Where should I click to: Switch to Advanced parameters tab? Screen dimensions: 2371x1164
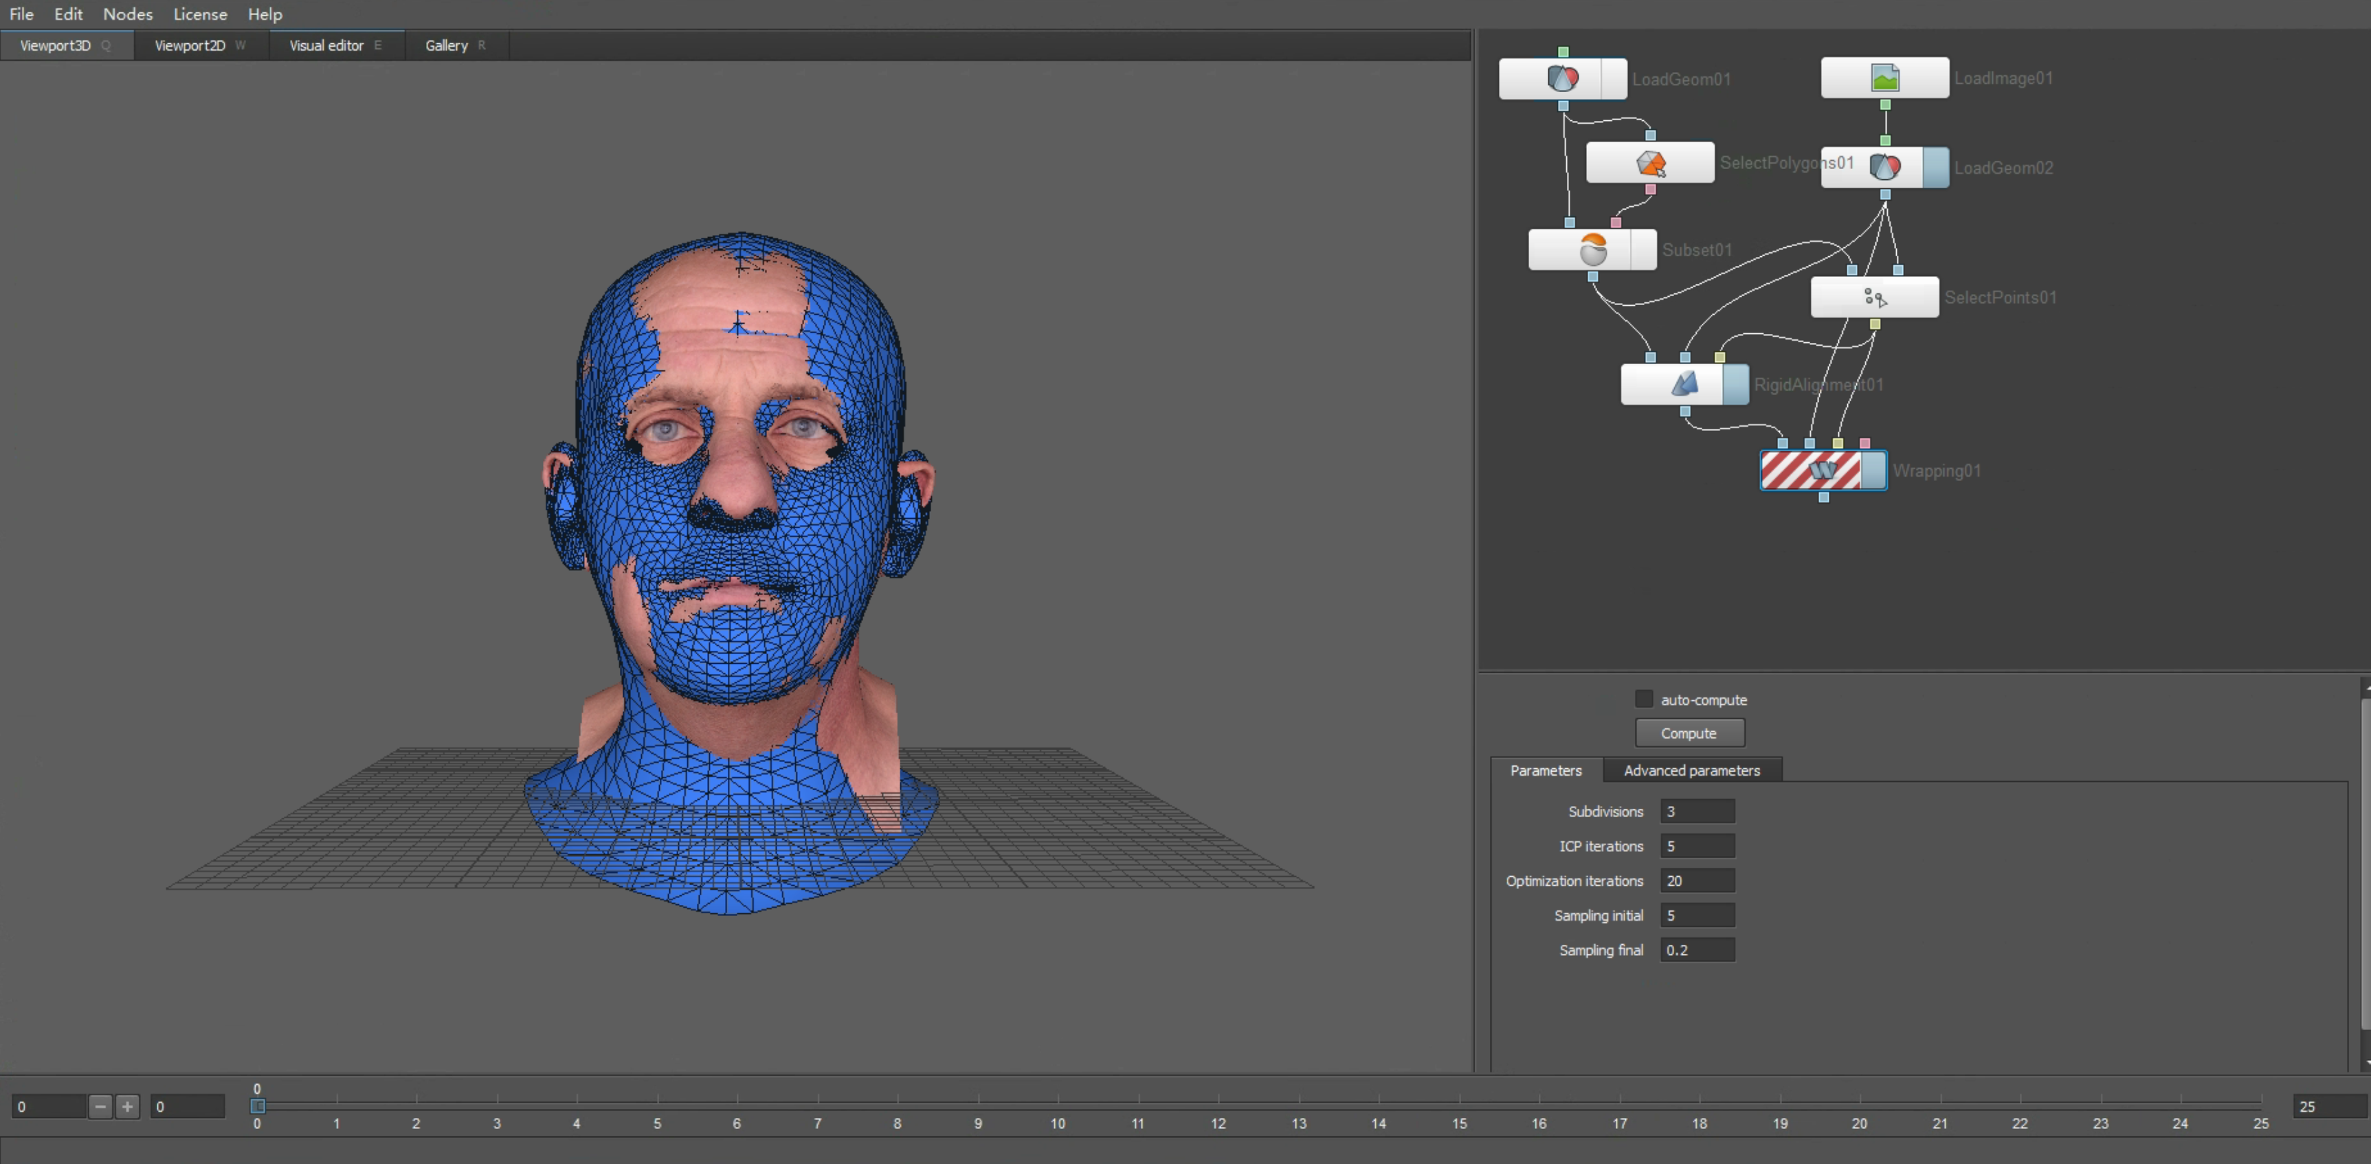(x=1691, y=770)
